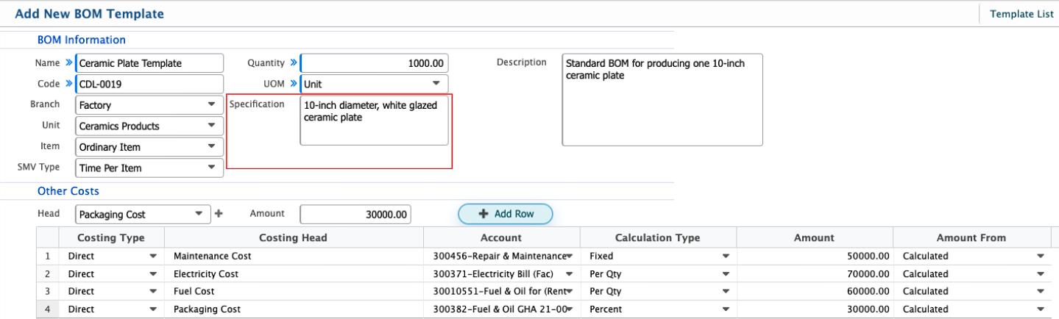Click the Fuel Cost costing head cell
This screenshot has width=1059, height=319.
click(x=294, y=291)
